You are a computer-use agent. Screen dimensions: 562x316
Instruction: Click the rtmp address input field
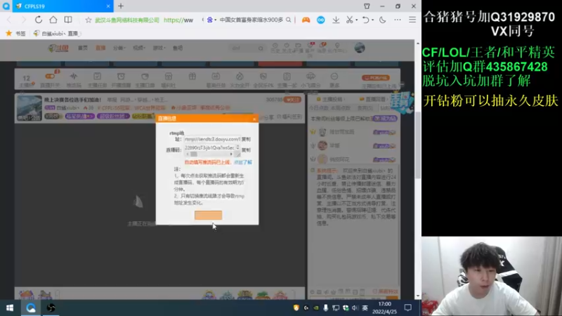212,139
